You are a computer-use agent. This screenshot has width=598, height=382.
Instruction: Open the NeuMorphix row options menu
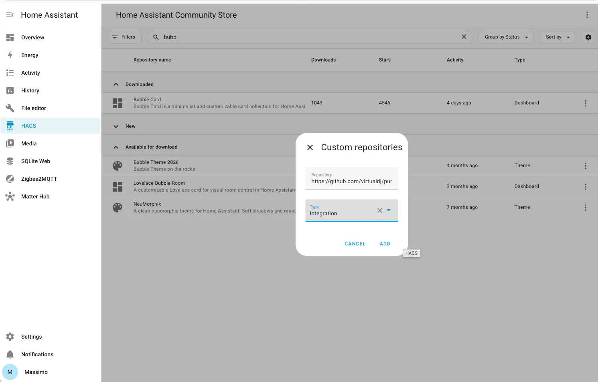pyautogui.click(x=586, y=208)
